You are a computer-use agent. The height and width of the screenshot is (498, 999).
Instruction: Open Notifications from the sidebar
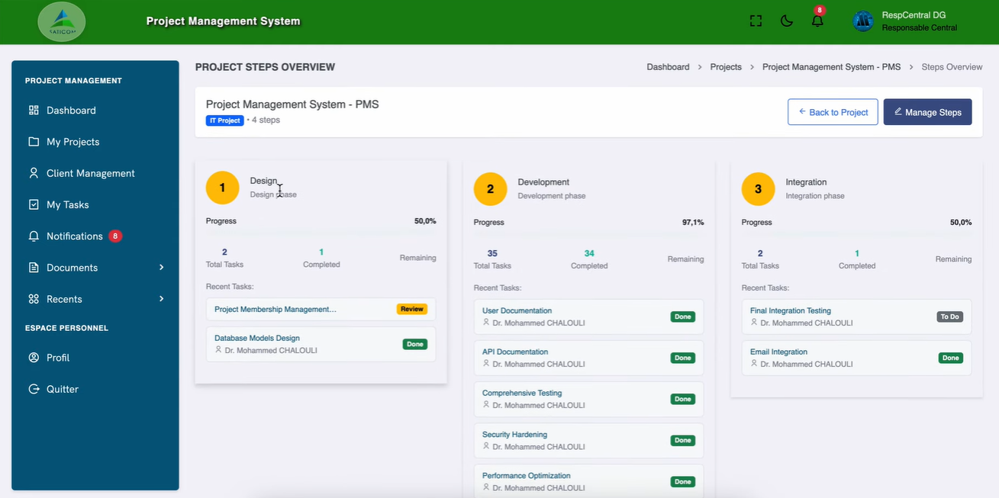pos(74,236)
